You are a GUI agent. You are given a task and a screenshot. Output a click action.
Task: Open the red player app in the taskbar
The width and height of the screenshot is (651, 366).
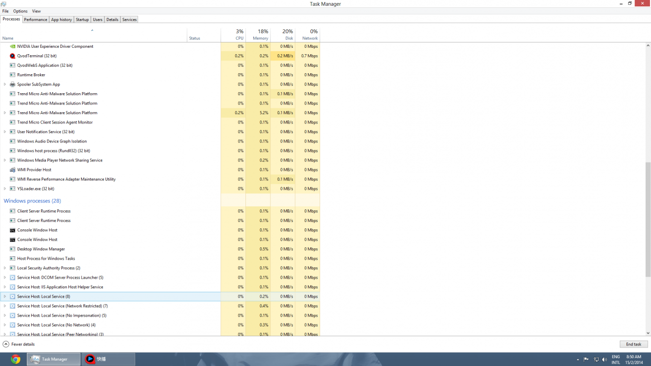[x=108, y=359]
